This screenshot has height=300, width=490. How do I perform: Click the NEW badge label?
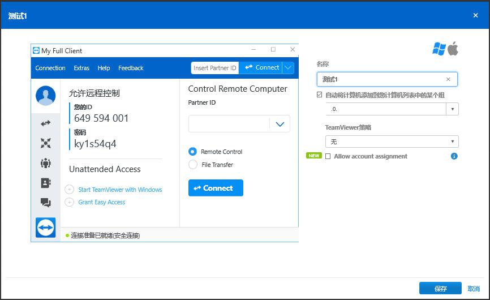coord(314,156)
